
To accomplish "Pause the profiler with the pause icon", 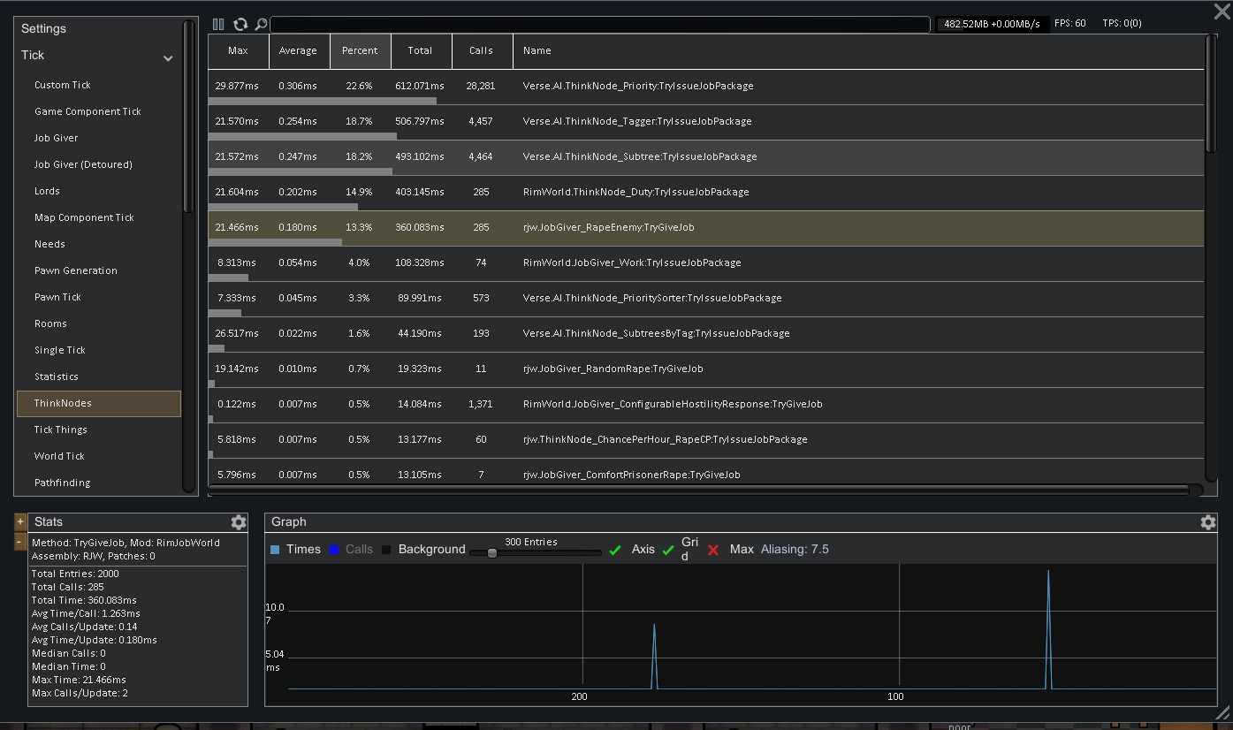I will [218, 24].
